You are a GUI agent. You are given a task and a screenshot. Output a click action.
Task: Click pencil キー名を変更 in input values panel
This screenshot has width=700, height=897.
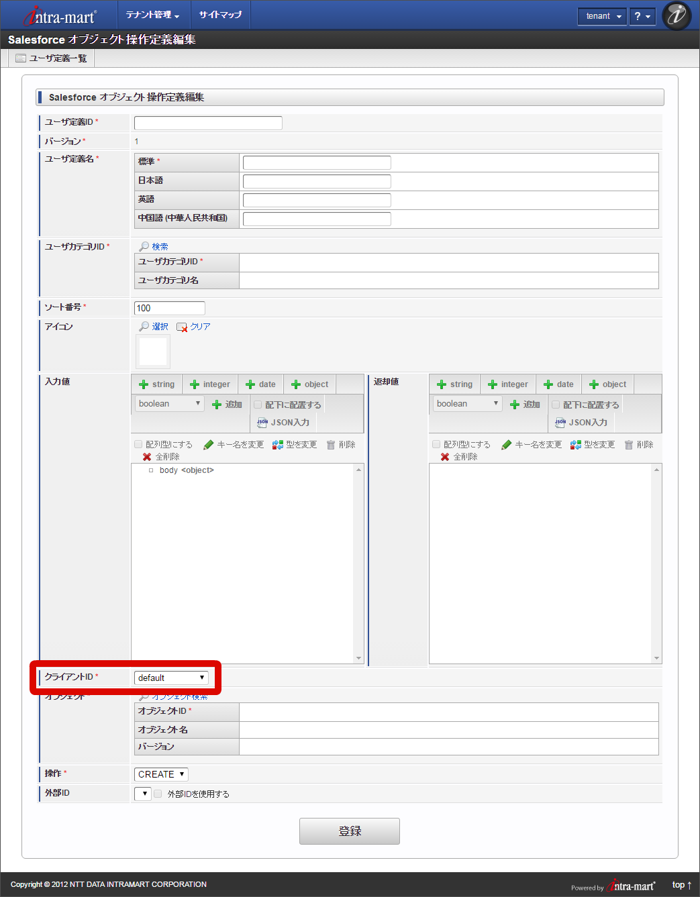coord(234,445)
